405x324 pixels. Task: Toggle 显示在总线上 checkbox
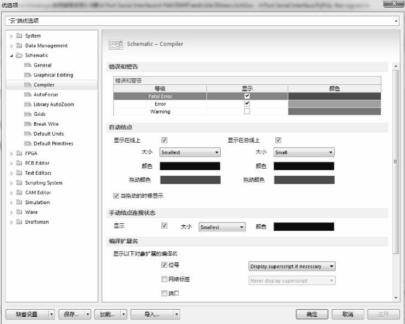coord(278,140)
